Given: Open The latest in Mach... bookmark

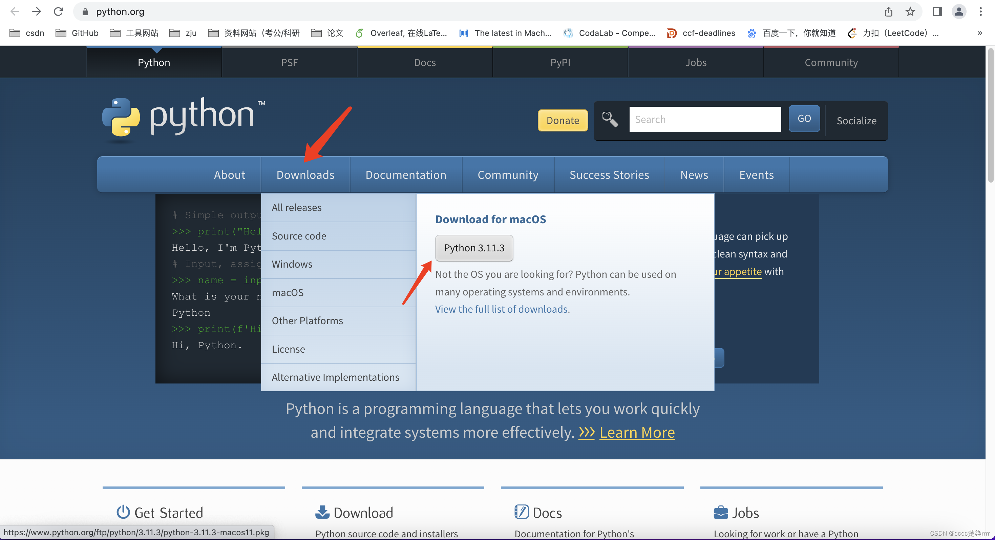Looking at the screenshot, I should pos(505,33).
